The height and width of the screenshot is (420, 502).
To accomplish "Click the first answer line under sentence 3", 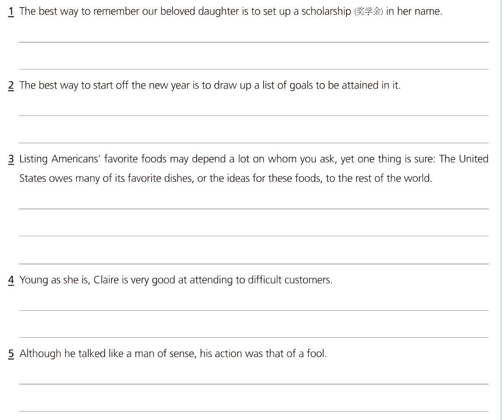I will coord(254,208).
